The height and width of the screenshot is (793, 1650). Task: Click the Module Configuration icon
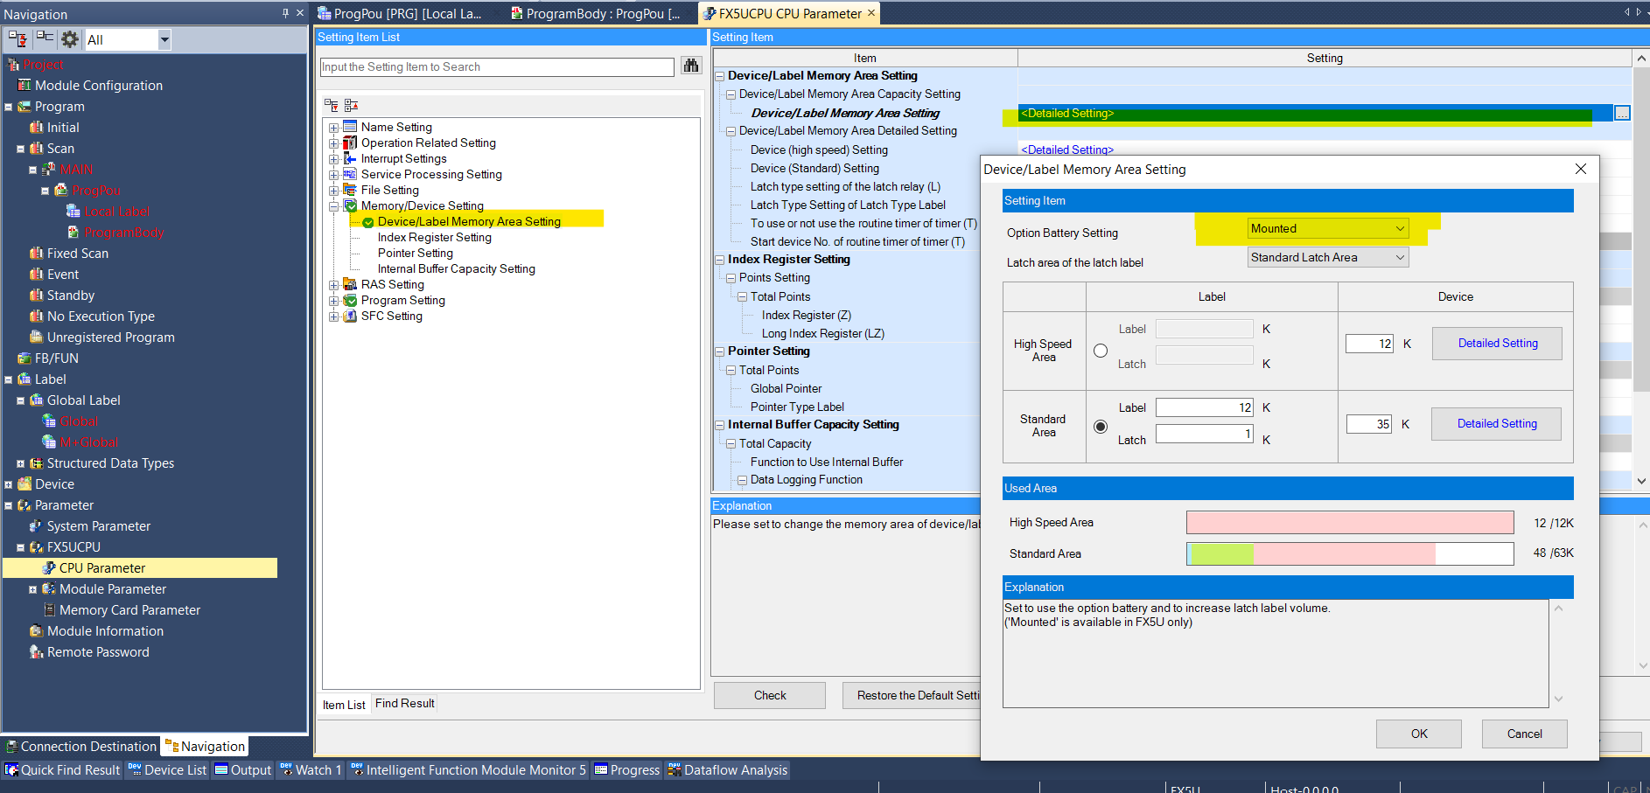coord(24,86)
